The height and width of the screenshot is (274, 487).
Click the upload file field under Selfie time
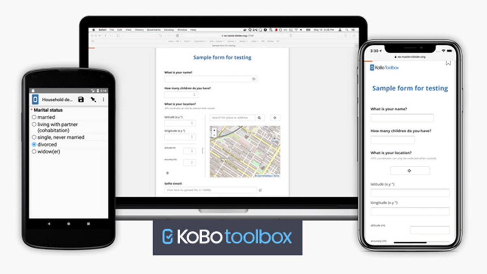[x=211, y=190]
